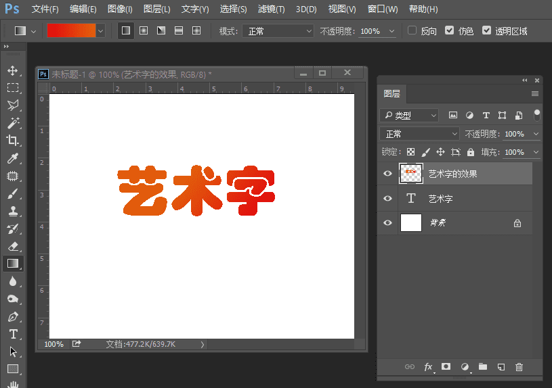552x388 pixels.
Task: Select the Eyedropper tool
Action: click(13, 158)
